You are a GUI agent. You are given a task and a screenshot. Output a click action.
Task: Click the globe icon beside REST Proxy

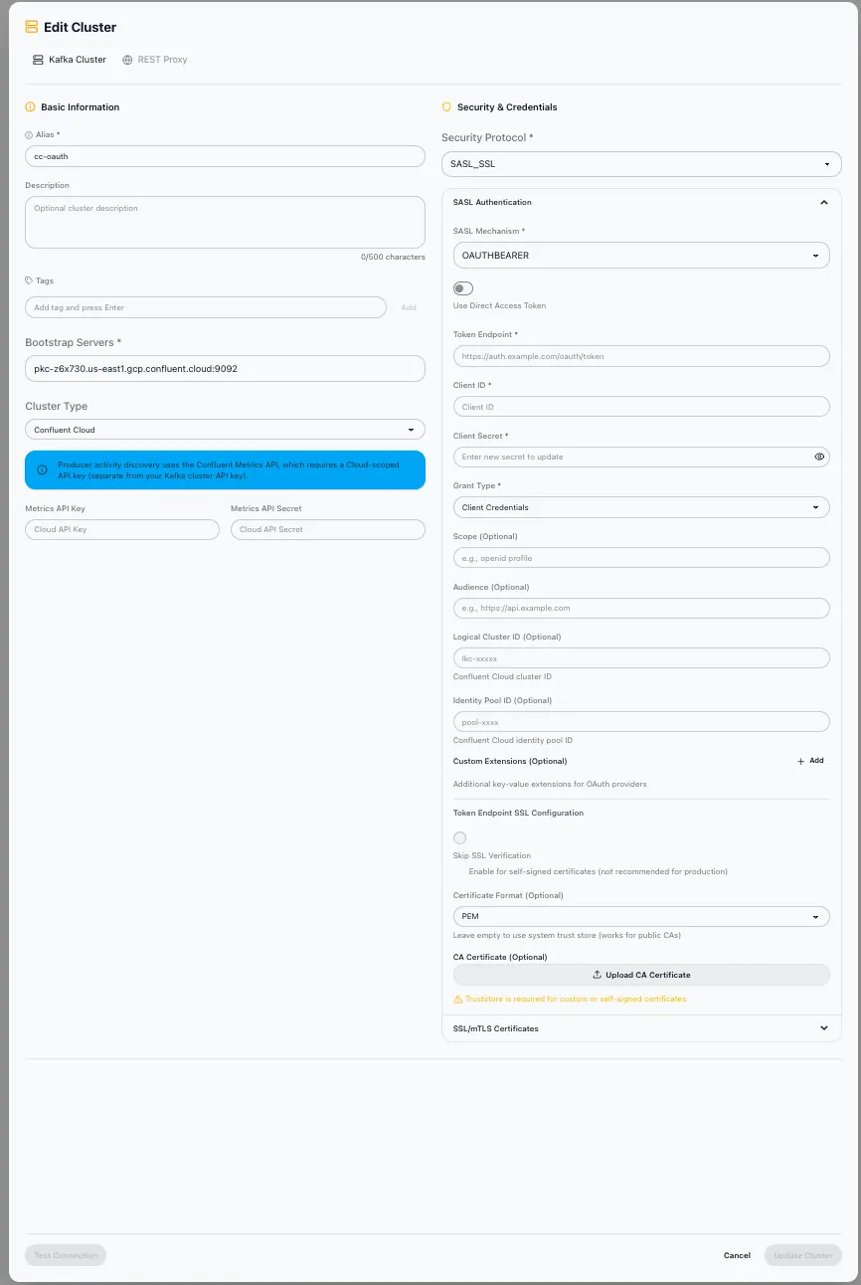(x=126, y=59)
